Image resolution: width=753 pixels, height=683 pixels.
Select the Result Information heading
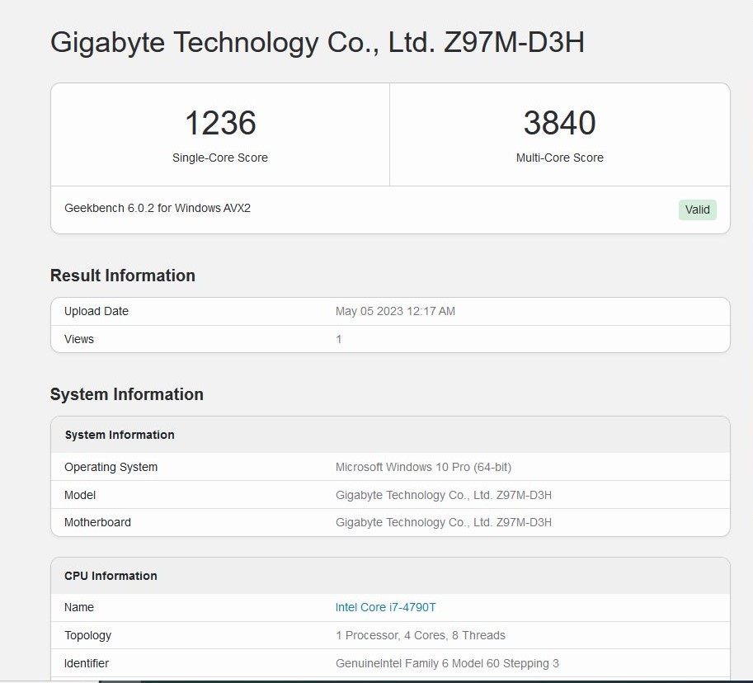(122, 276)
